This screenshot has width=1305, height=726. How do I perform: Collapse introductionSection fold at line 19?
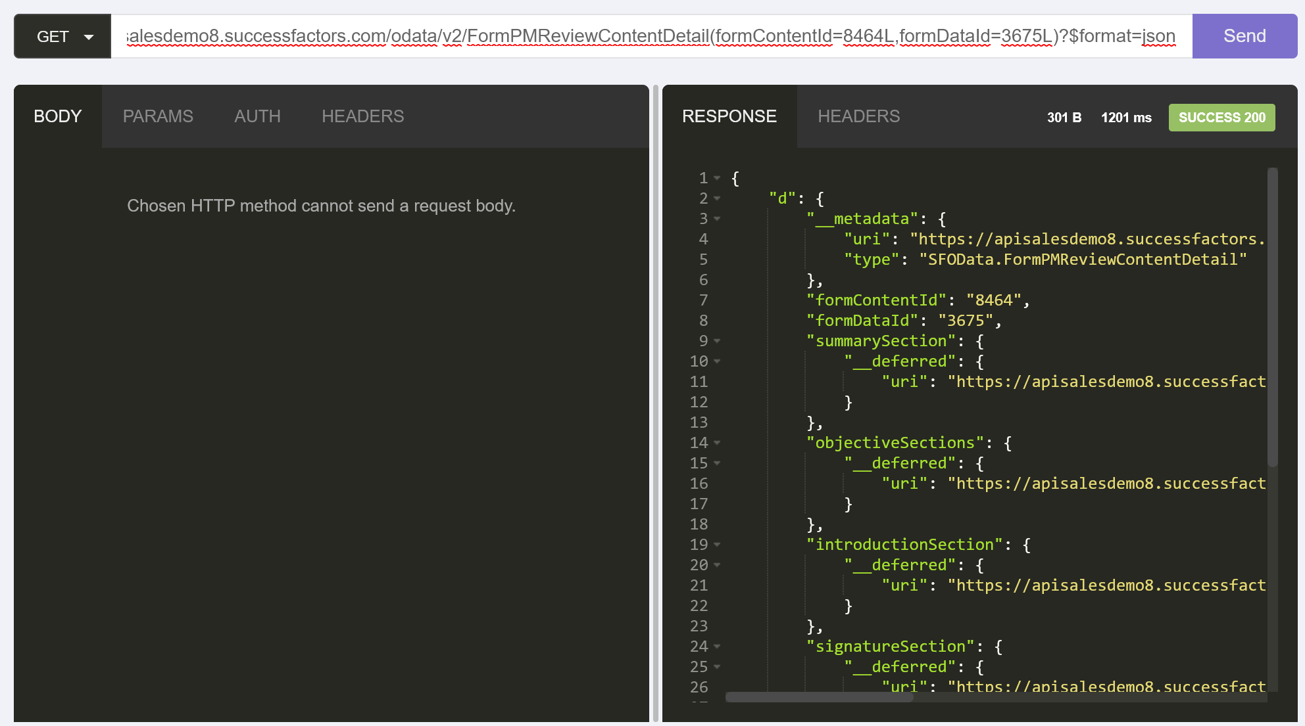coord(717,545)
